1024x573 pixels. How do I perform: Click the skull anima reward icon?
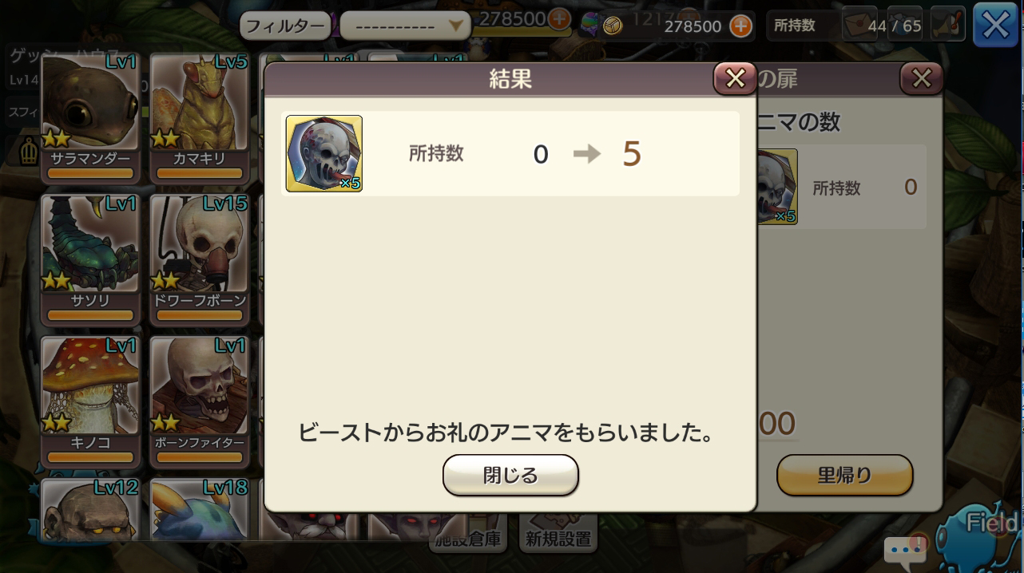click(x=324, y=153)
